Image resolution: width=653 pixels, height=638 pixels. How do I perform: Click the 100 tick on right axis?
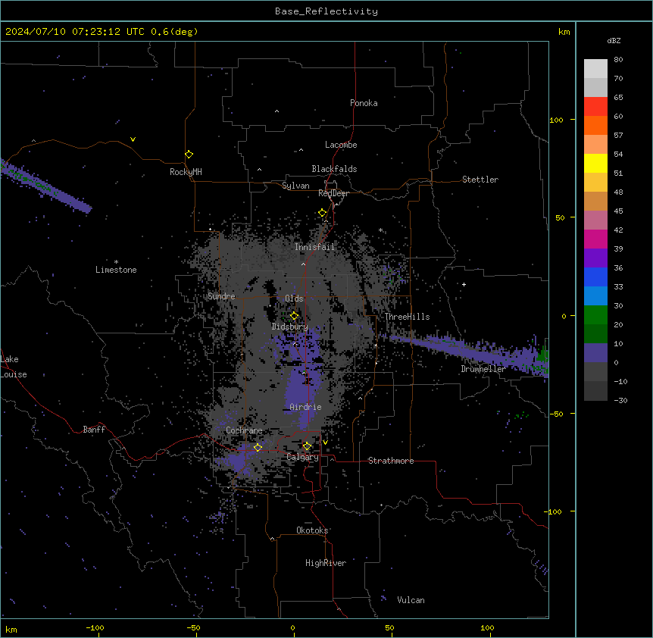556,120
